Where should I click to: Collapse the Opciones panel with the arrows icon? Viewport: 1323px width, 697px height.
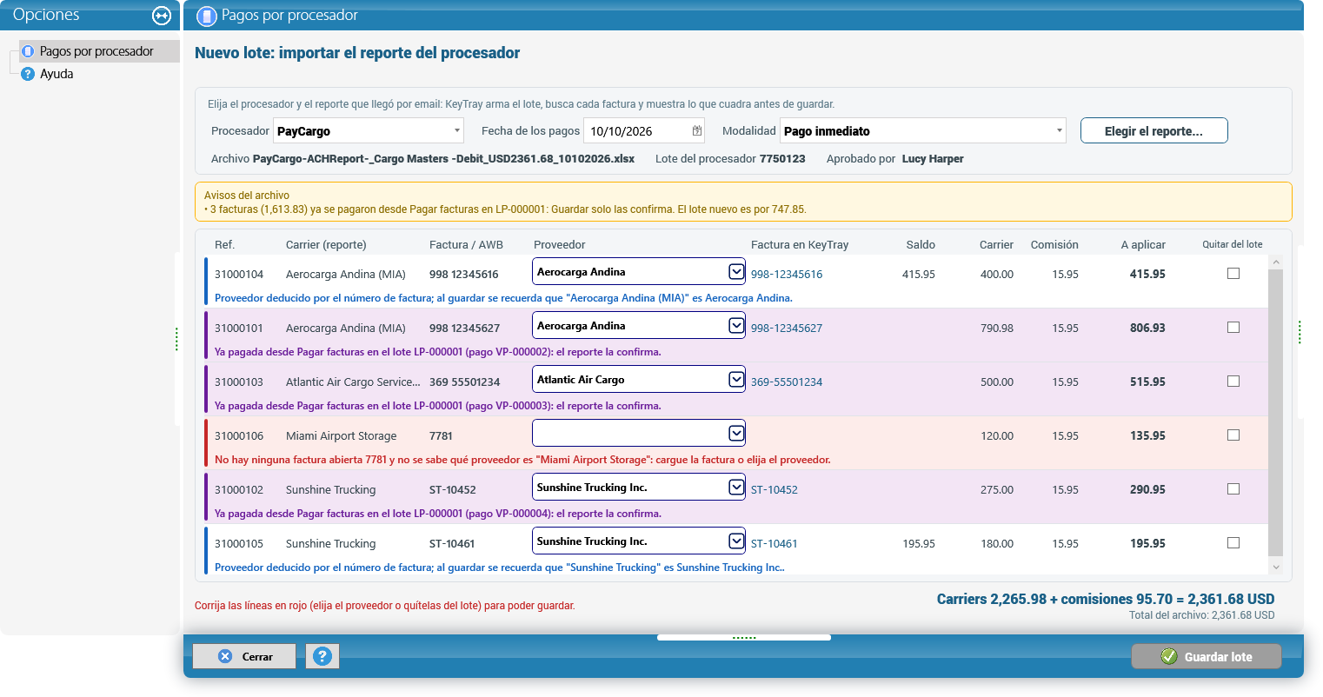tap(162, 15)
